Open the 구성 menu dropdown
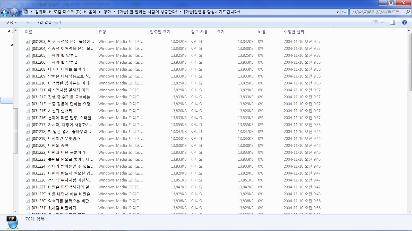 click(x=11, y=23)
